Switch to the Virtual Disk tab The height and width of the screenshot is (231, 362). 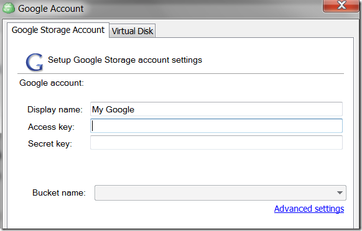[132, 31]
